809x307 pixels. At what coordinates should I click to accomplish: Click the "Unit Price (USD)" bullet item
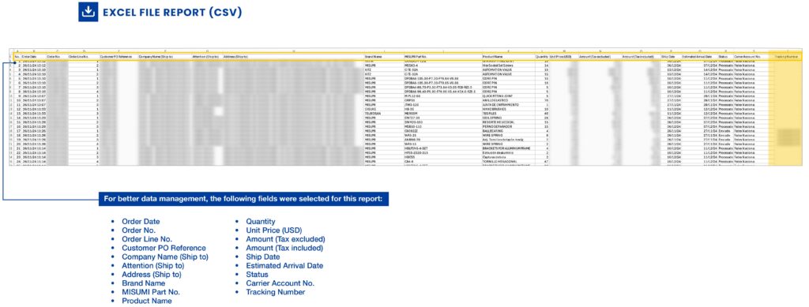274,230
